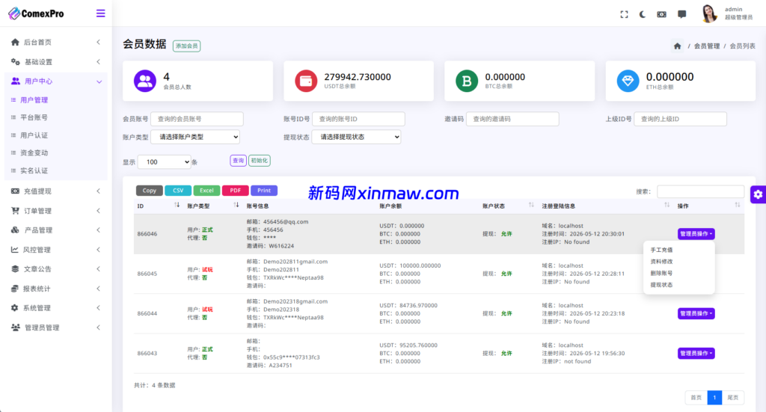766x412 pixels.
Task: Expand the 管理员管理 sidebar menu
Action: pyautogui.click(x=55, y=328)
